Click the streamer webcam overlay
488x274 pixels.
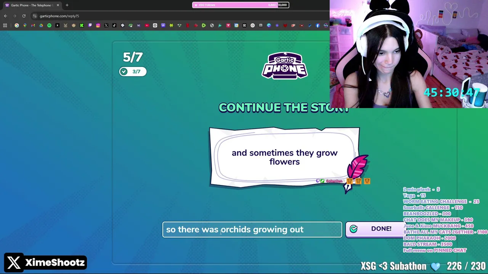coord(409,54)
